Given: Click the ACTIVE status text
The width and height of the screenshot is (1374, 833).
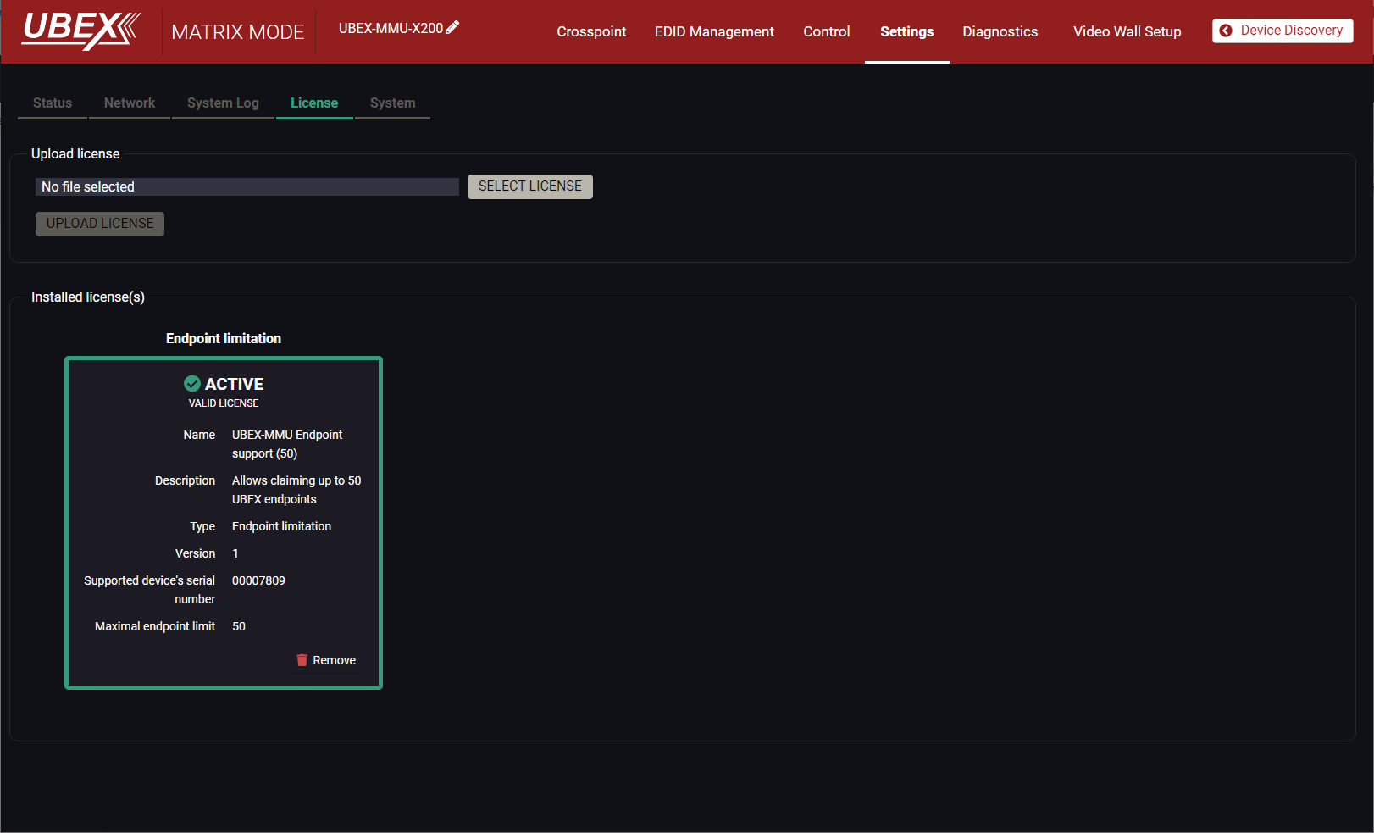Looking at the screenshot, I should click(x=234, y=384).
